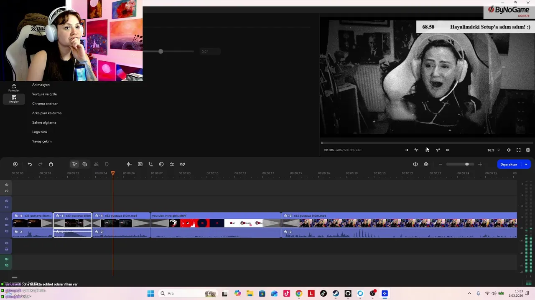The image size is (535, 300).
Task: Click the orange playhead marker on the ruler
Action: coord(113,172)
